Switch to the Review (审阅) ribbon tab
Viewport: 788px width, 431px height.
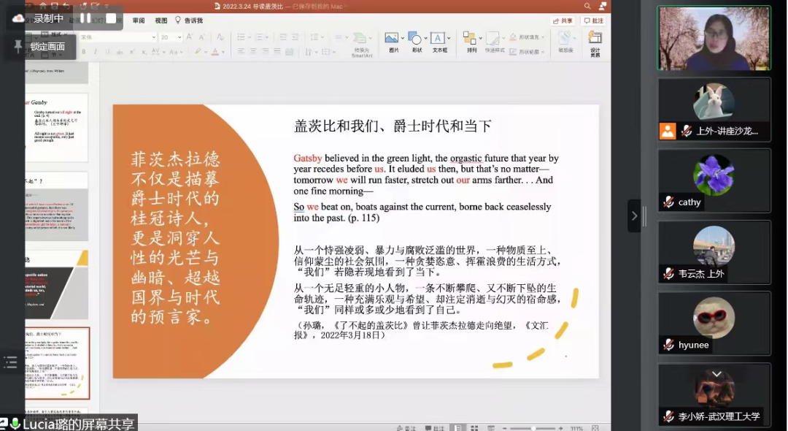[x=139, y=20]
